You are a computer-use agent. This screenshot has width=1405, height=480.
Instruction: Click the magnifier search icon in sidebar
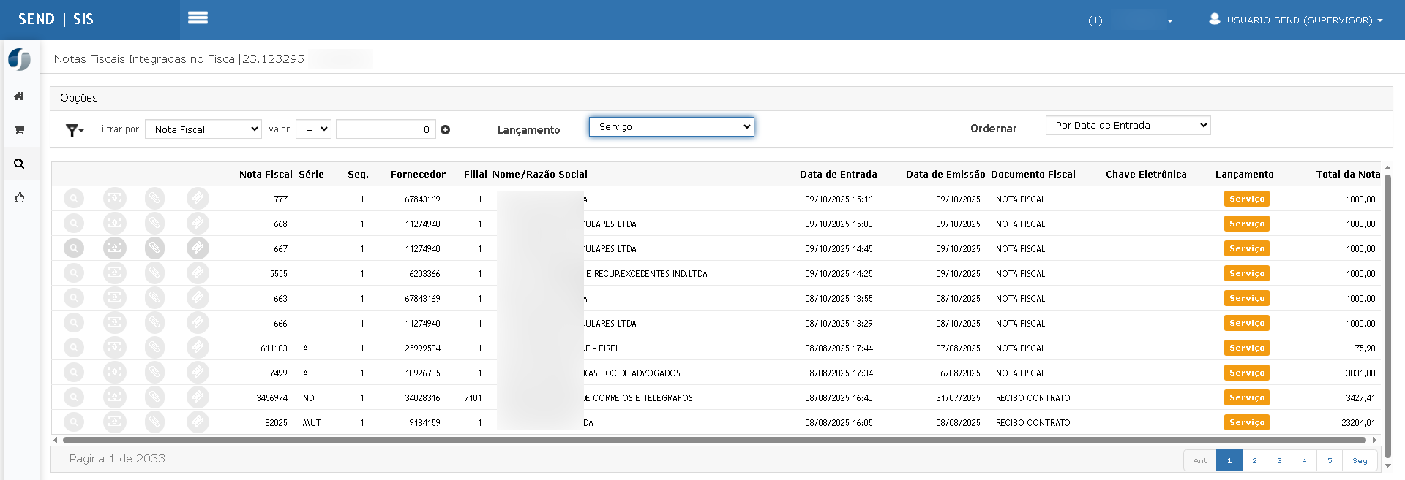click(19, 164)
